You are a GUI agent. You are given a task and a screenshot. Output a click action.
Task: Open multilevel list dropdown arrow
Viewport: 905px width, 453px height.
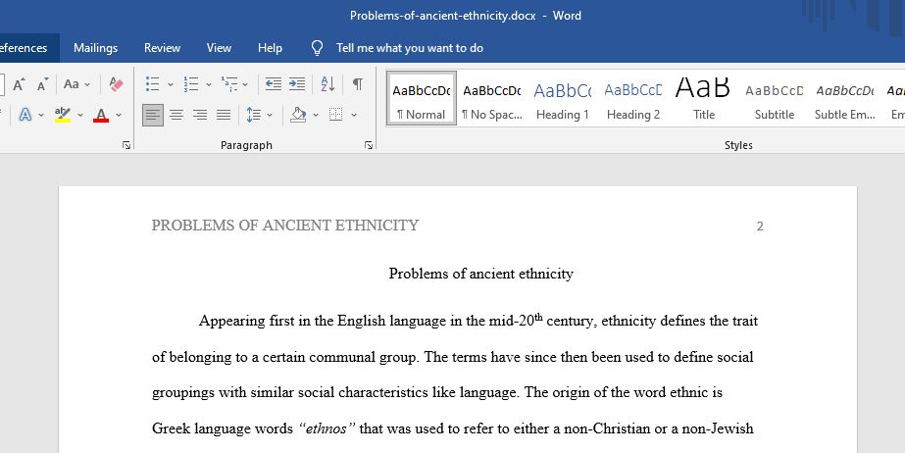245,84
